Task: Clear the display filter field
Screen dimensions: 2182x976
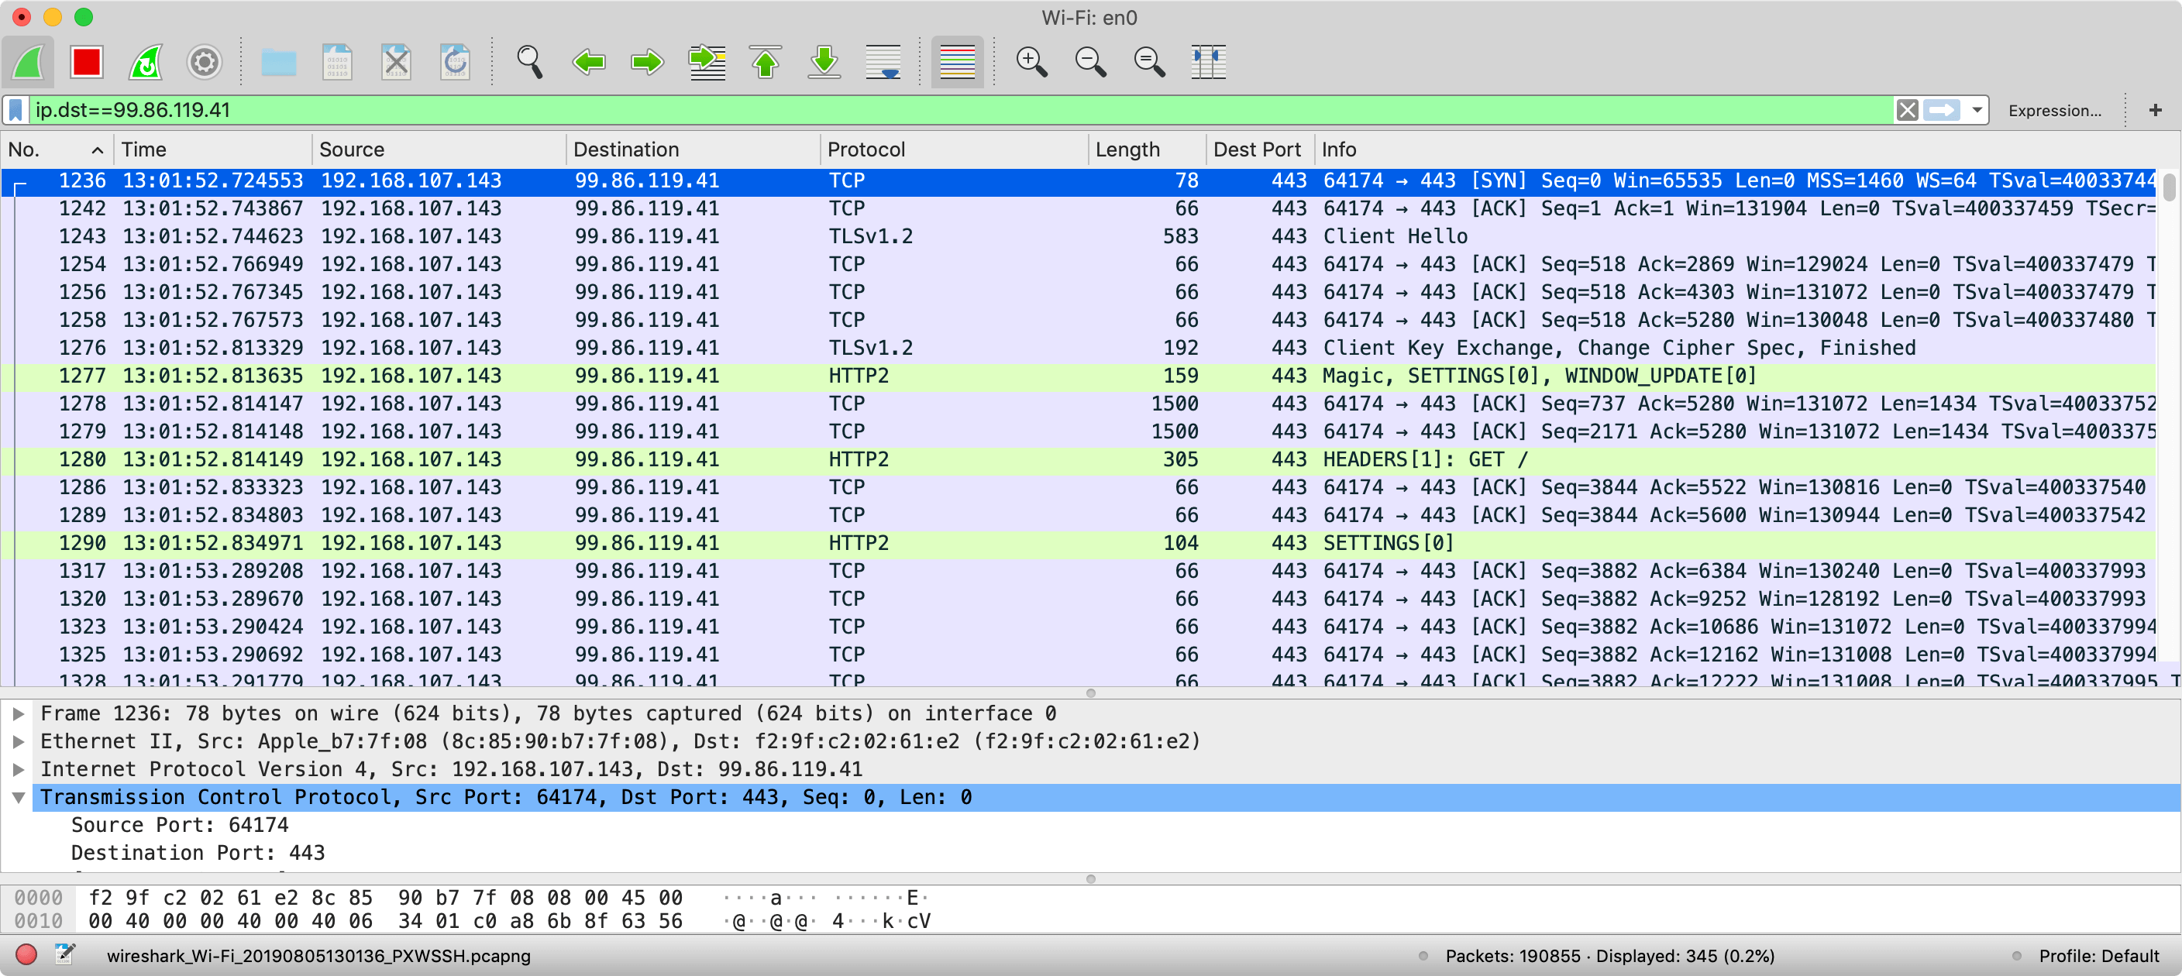Action: click(1907, 110)
